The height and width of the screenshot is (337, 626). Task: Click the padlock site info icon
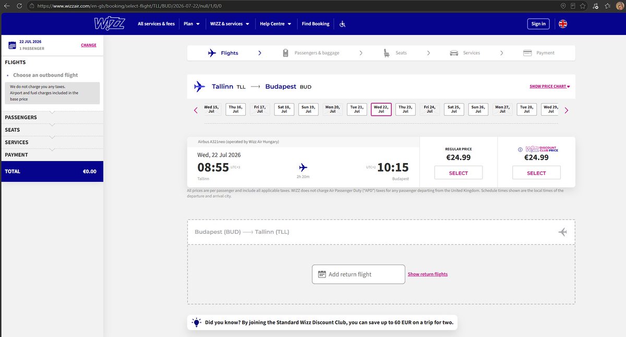point(32,6)
